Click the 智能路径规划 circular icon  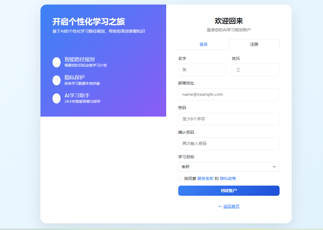pyautogui.click(x=56, y=62)
